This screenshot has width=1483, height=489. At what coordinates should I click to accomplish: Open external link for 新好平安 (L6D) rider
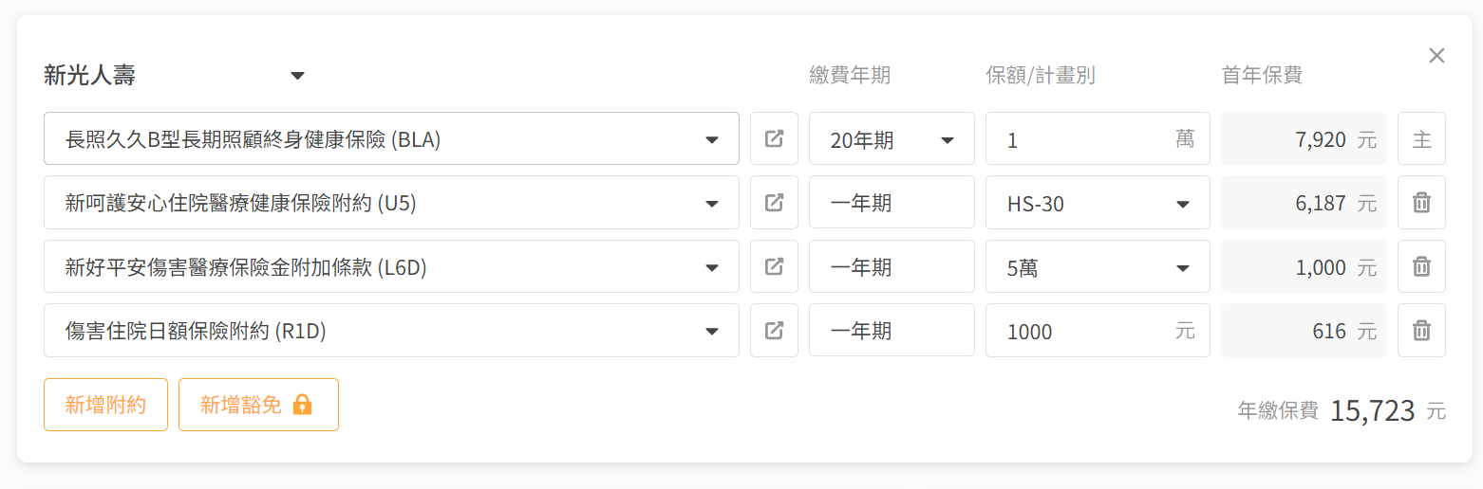pyautogui.click(x=774, y=267)
